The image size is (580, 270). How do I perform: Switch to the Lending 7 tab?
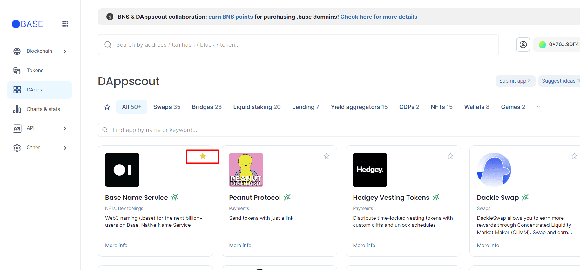(x=306, y=107)
